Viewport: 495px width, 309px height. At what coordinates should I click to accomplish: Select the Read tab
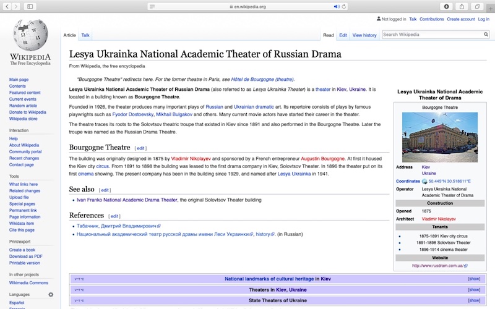click(x=329, y=35)
